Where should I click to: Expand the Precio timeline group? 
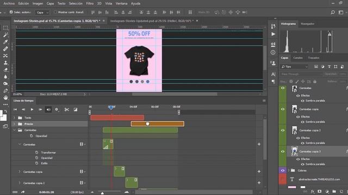pos(15,124)
